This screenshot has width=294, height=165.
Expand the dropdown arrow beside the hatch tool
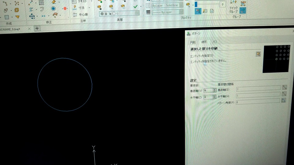coord(12,17)
